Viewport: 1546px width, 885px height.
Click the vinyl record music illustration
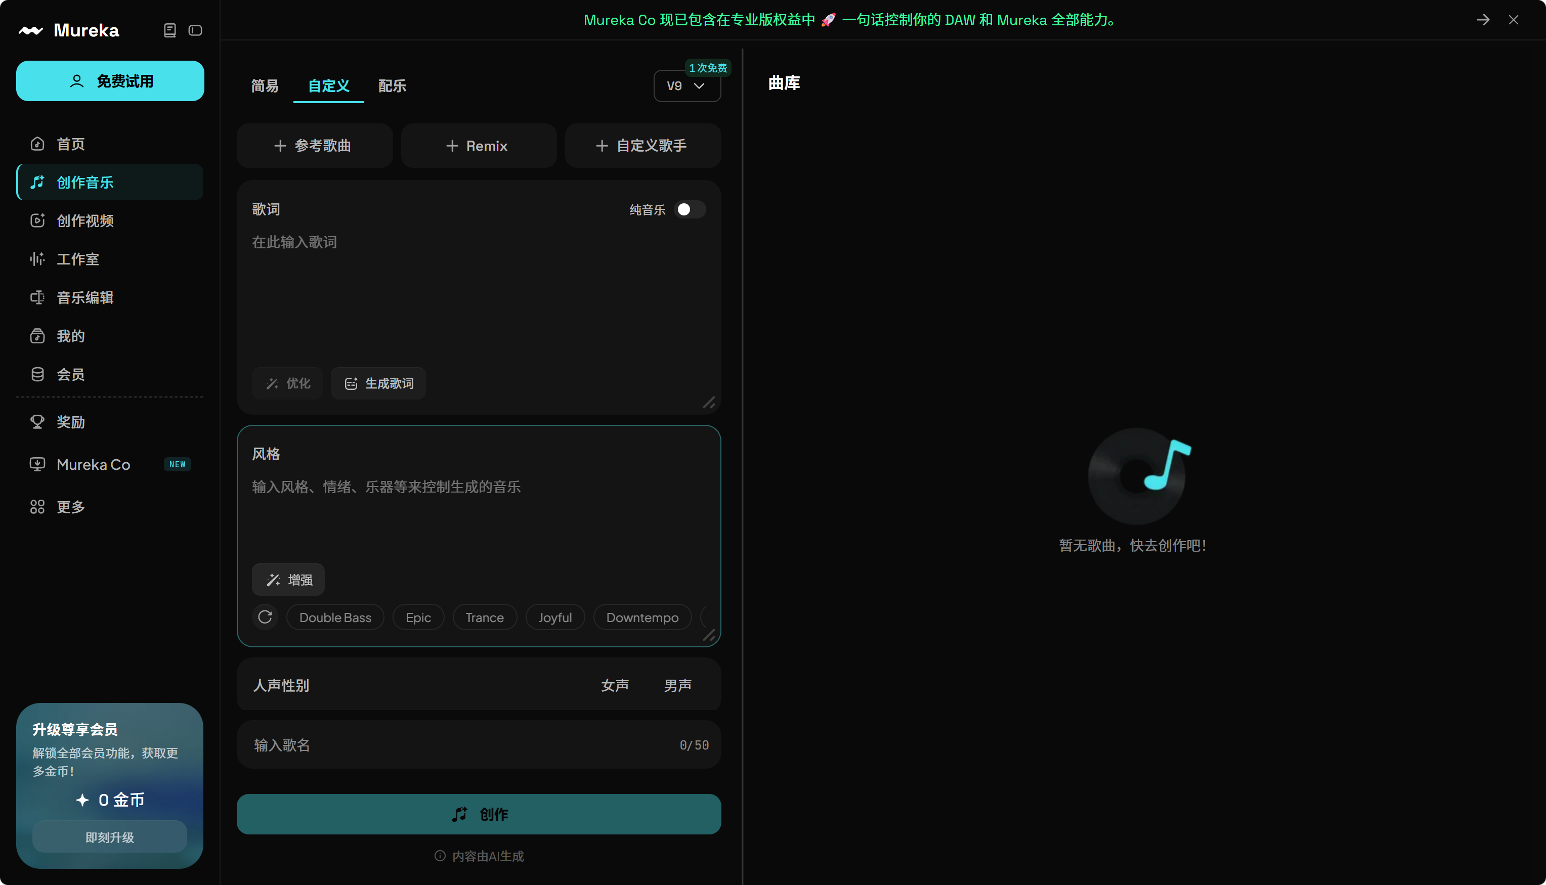coord(1139,476)
